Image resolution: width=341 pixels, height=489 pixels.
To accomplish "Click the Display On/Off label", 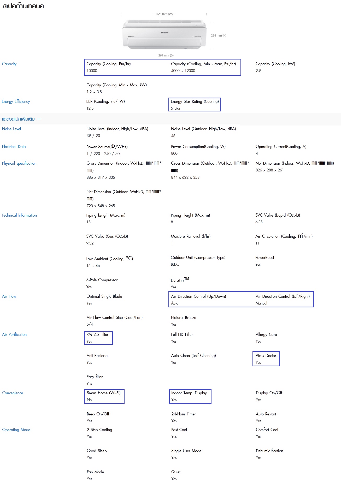I will [269, 393].
